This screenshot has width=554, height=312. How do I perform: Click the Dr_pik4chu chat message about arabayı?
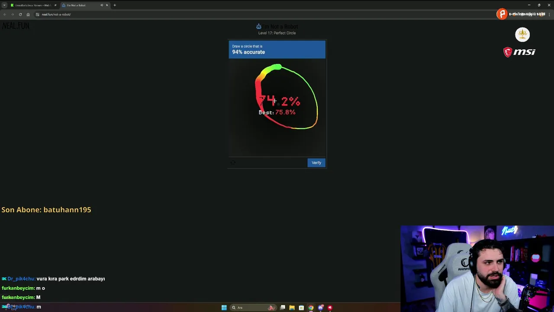[x=53, y=279]
